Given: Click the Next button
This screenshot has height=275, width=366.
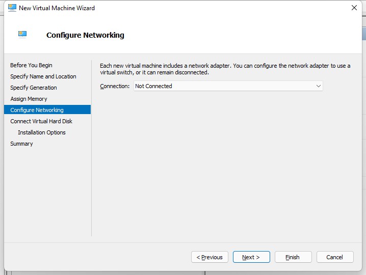Looking at the screenshot, I should click(251, 257).
